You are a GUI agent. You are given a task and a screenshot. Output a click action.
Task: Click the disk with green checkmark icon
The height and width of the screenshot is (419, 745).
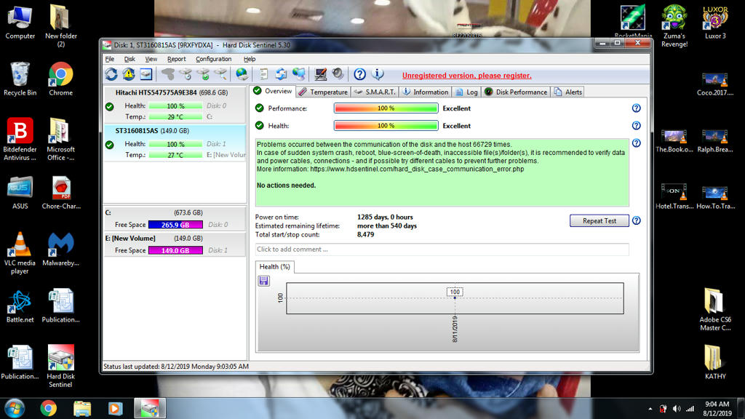click(203, 74)
